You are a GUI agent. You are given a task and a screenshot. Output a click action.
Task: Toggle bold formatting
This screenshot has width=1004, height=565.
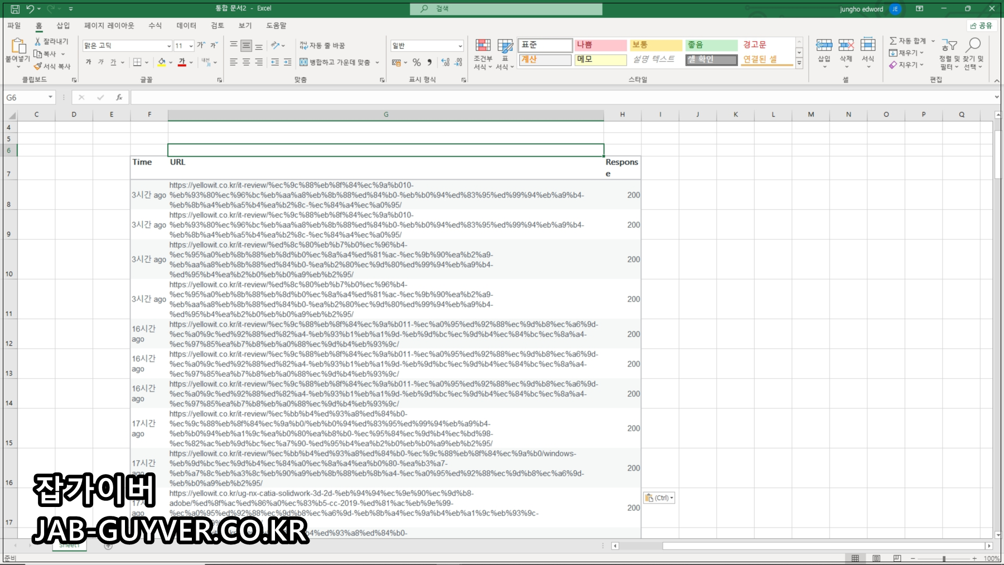88,62
